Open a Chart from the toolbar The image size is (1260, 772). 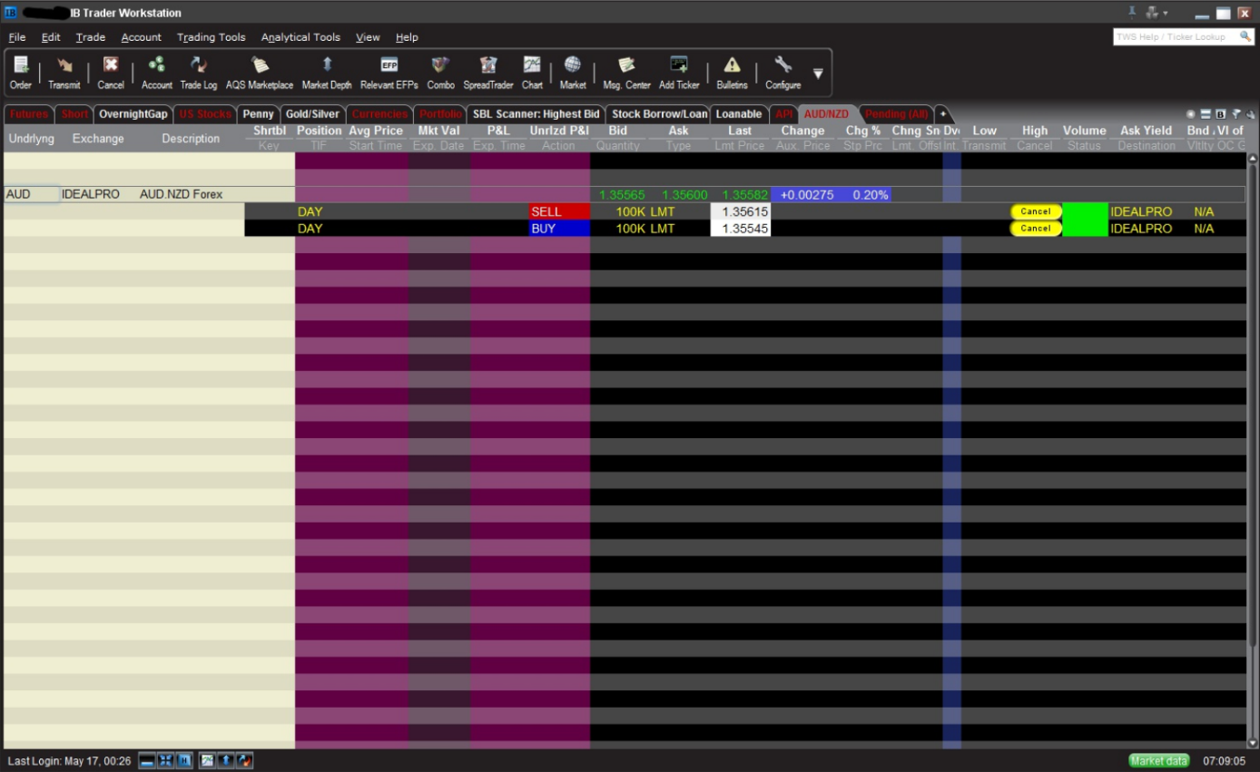(532, 73)
